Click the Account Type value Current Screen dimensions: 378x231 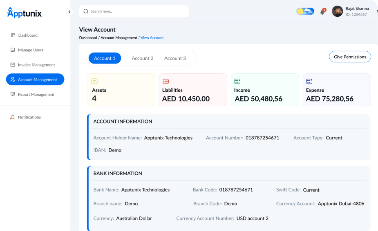pyautogui.click(x=334, y=138)
